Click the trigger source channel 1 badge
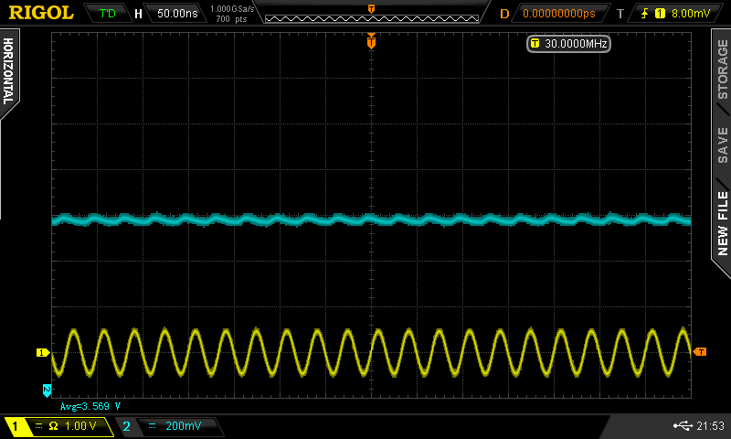The image size is (731, 439). (x=660, y=14)
